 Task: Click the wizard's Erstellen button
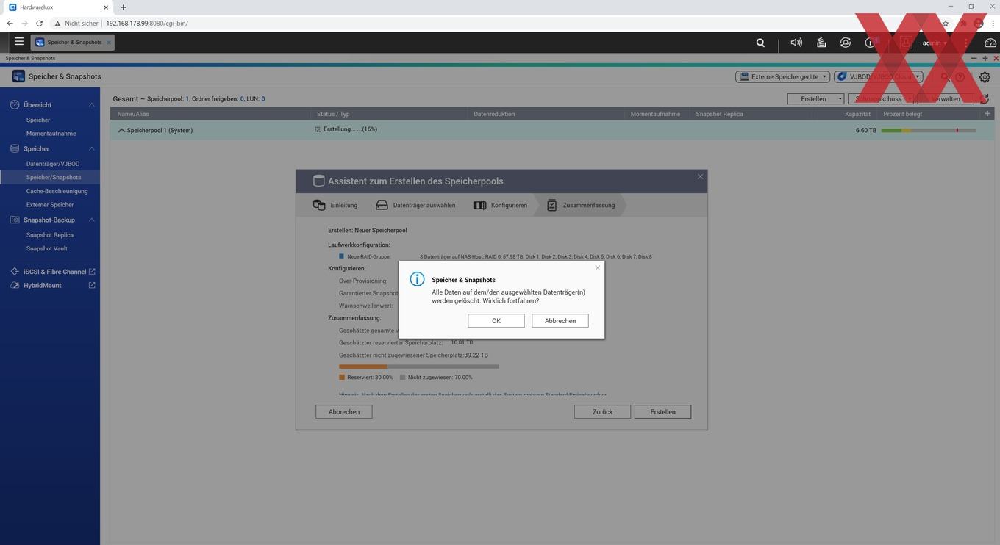click(662, 412)
